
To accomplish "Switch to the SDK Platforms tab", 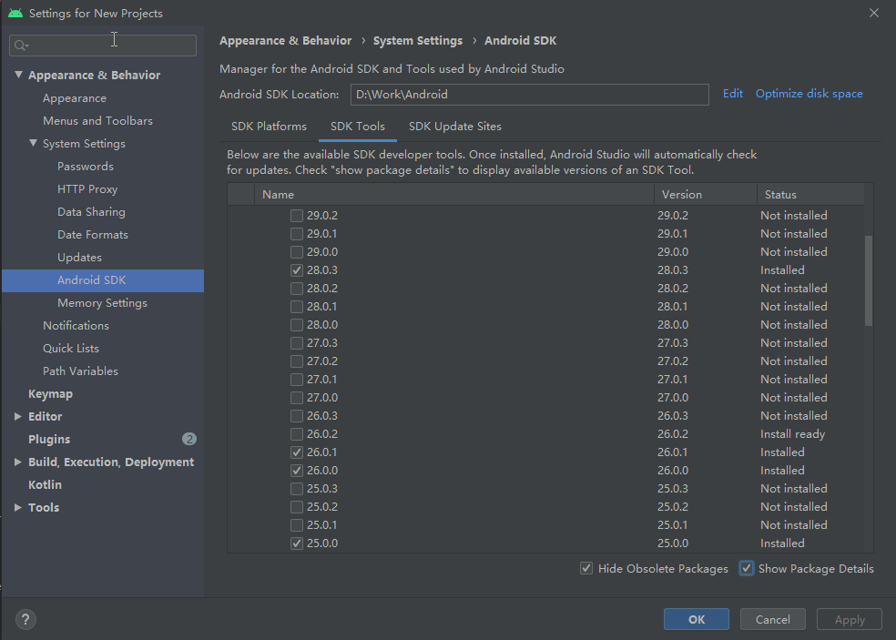I will click(x=269, y=127).
